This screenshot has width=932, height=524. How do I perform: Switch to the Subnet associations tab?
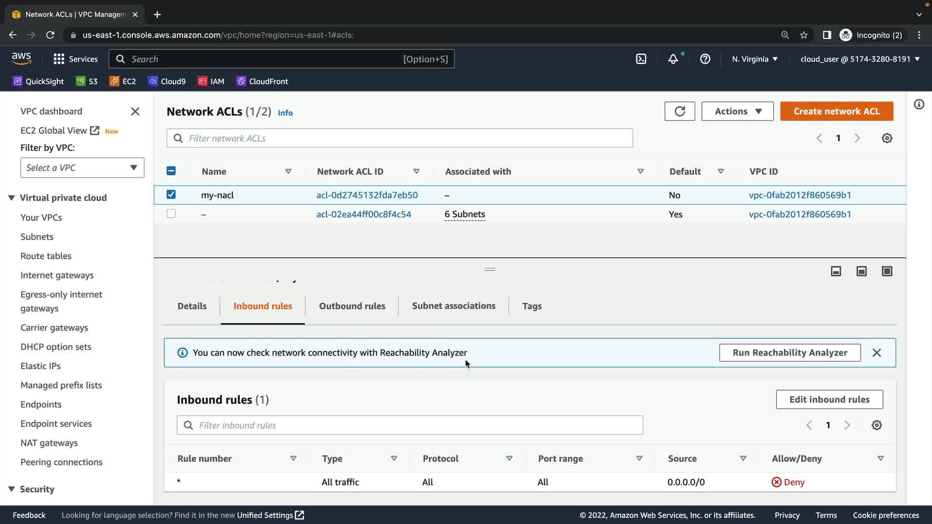453,306
